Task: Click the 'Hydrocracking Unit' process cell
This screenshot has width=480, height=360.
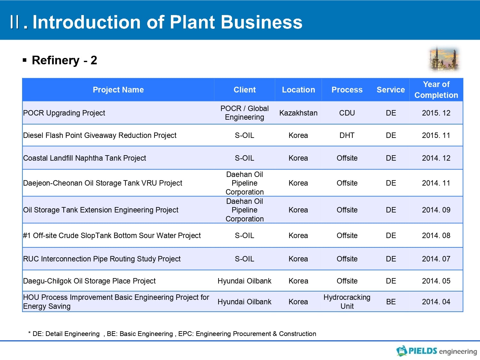Action: [347, 302]
